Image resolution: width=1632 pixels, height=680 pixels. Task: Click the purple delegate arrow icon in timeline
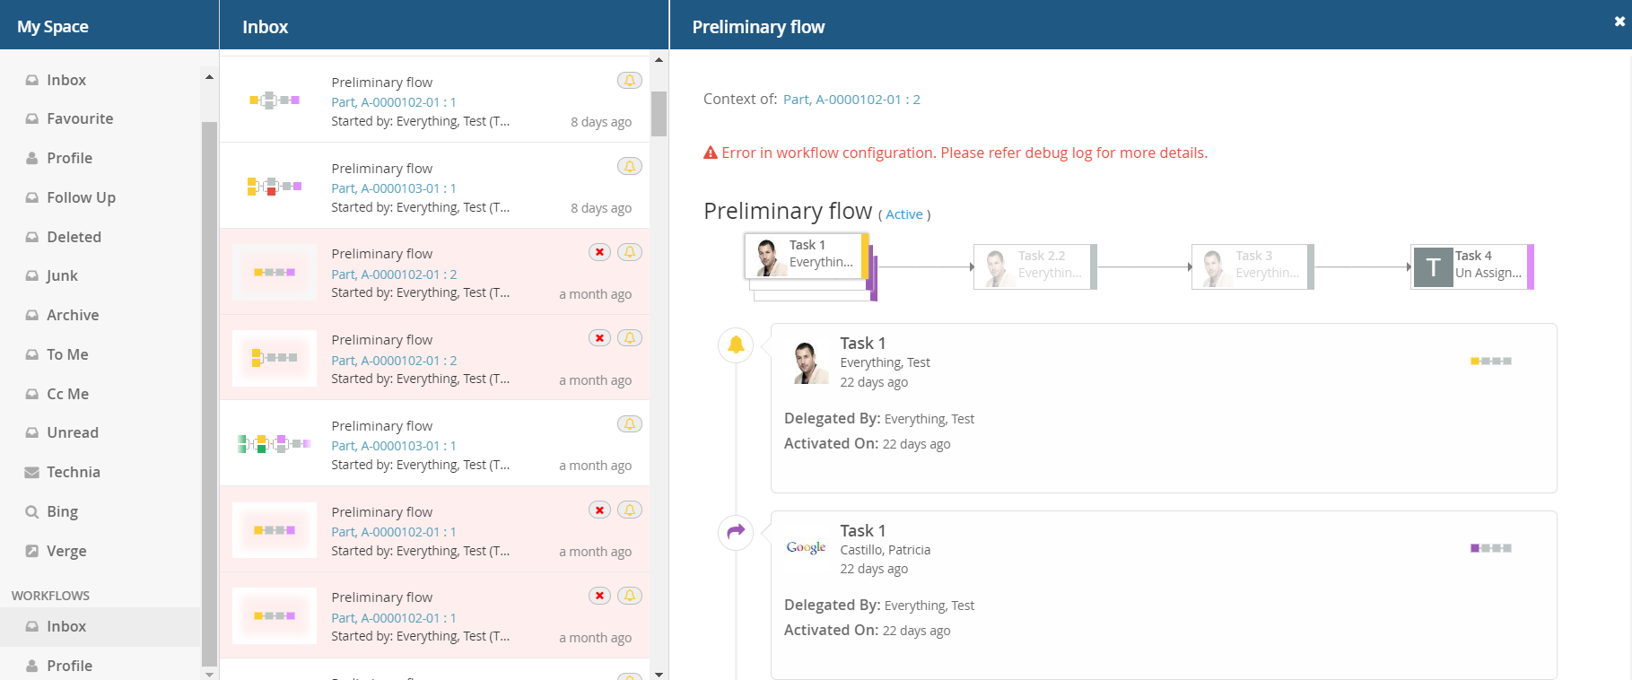(736, 531)
